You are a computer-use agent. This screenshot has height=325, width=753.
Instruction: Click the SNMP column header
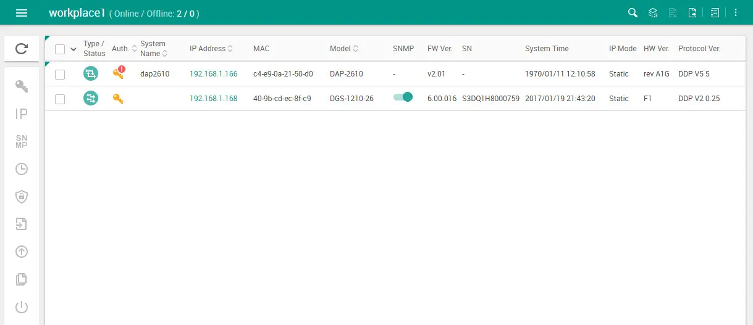[x=403, y=49]
